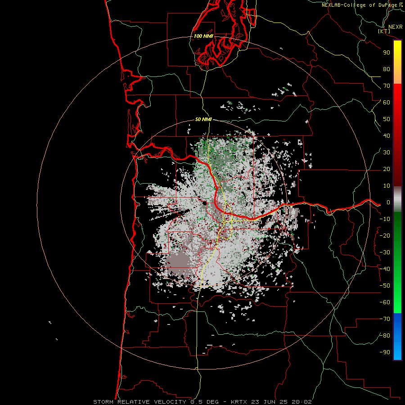Image resolution: width=405 pixels, height=405 pixels.
Task: Click the -70 scale label
Action: pos(385,319)
